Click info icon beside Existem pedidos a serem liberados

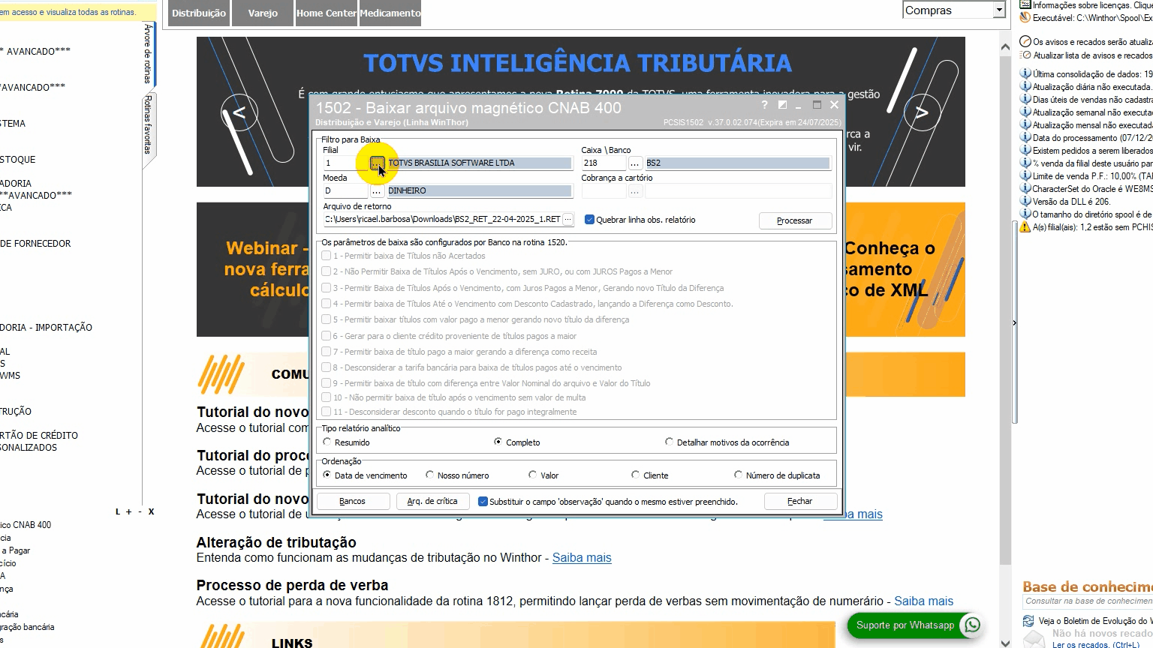pos(1025,151)
